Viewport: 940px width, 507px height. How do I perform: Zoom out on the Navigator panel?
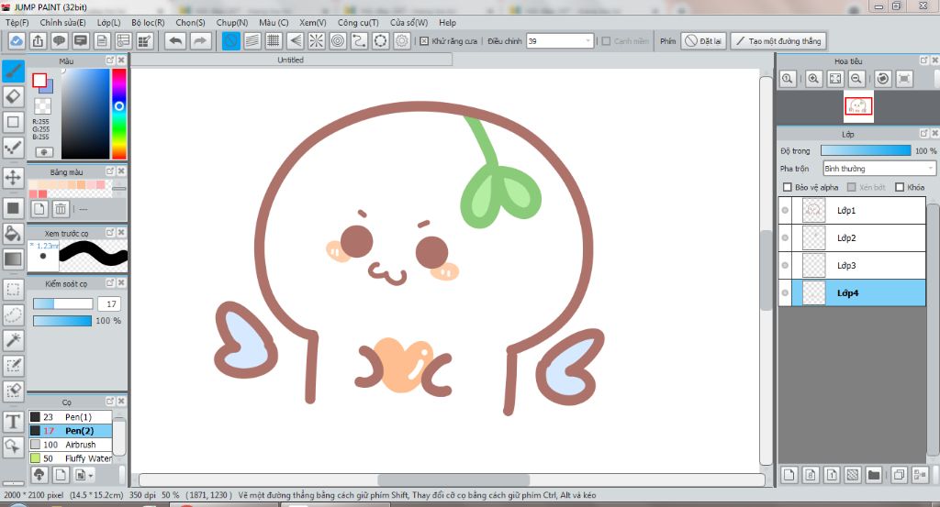pos(856,79)
